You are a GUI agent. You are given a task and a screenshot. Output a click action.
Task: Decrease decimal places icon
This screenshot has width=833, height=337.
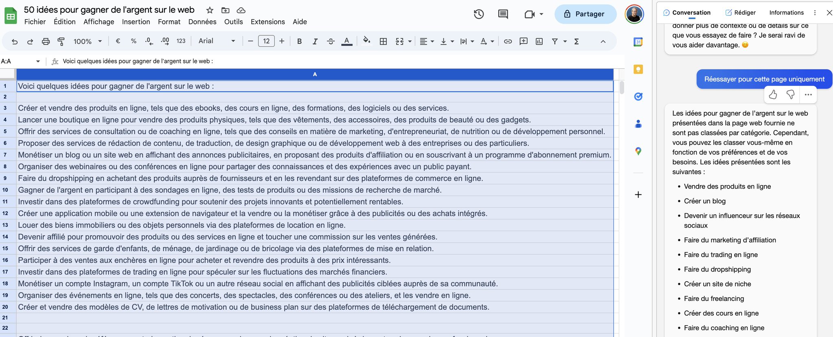[149, 41]
